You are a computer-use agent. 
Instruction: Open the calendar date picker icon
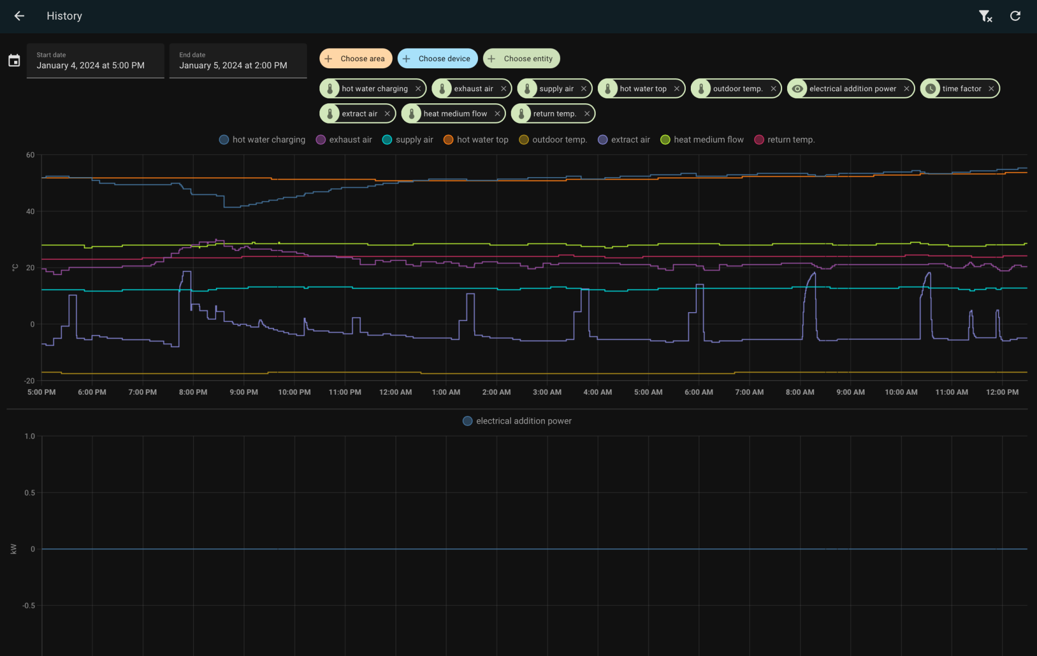click(x=14, y=60)
